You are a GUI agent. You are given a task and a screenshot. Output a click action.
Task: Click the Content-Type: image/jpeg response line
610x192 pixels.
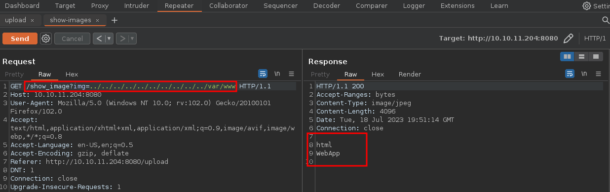(x=364, y=103)
